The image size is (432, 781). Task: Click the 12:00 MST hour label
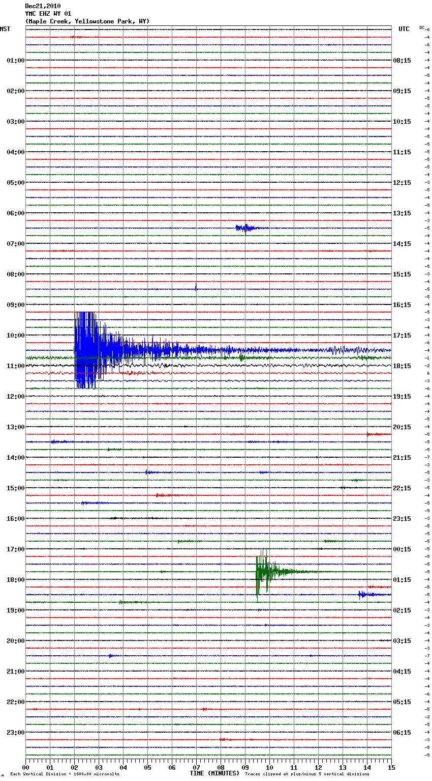16,397
